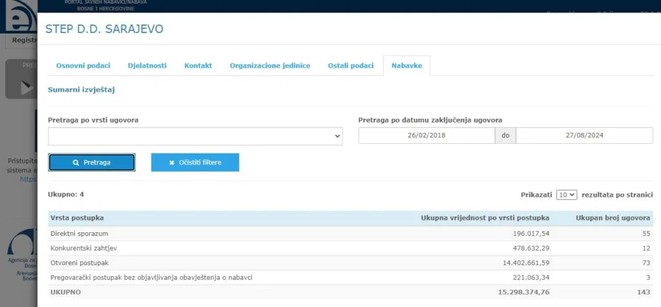
Task: Click the total value 15.298.374,76
Action: 525,292
